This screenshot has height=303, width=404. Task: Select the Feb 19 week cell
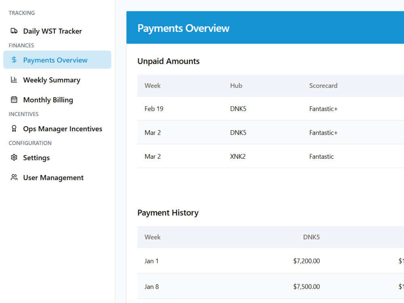(x=154, y=109)
